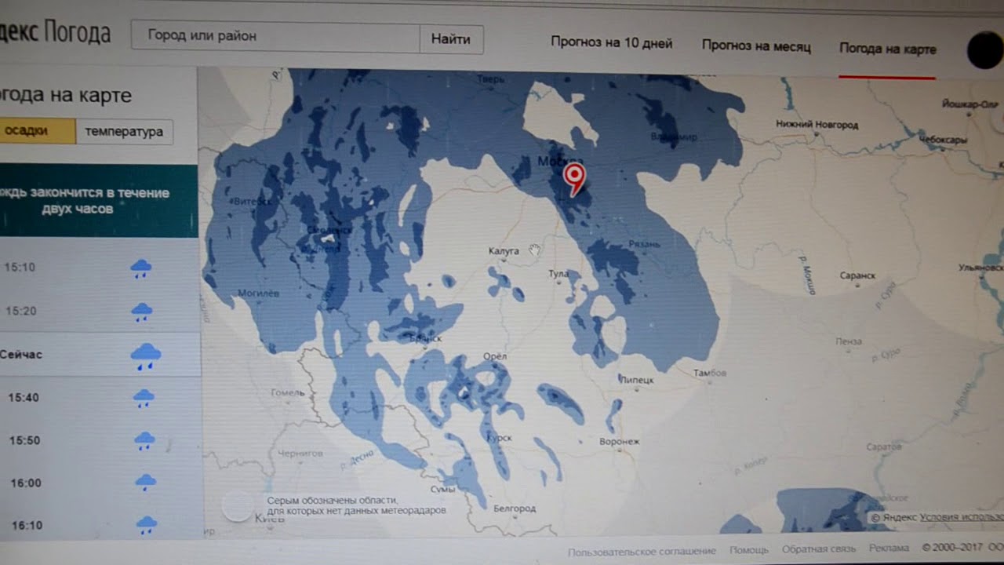This screenshot has width=1004, height=565.
Task: Click the Рязань label on map
Action: click(x=644, y=244)
